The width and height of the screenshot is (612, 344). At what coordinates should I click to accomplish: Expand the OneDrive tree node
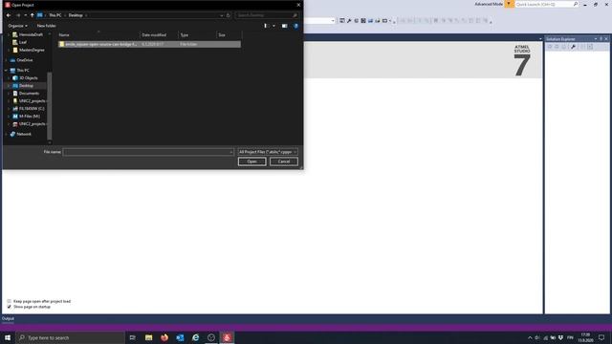[6, 60]
